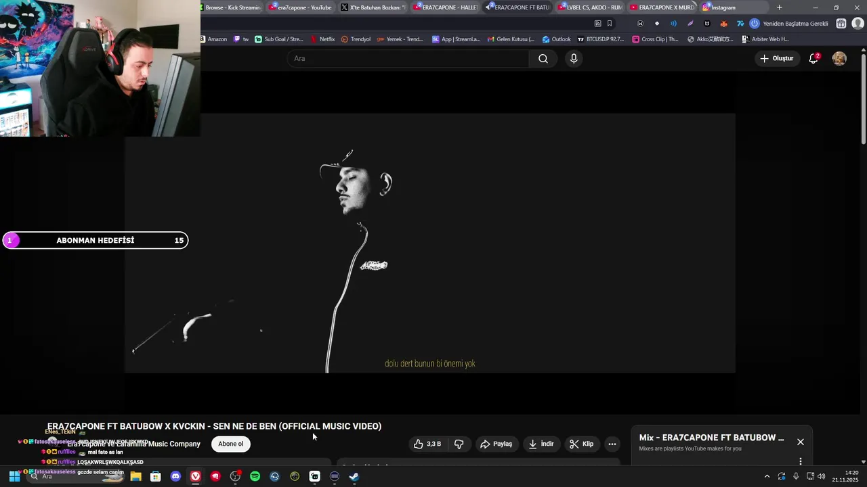Open File Explorer from the taskbar
867x487 pixels.
(x=136, y=477)
